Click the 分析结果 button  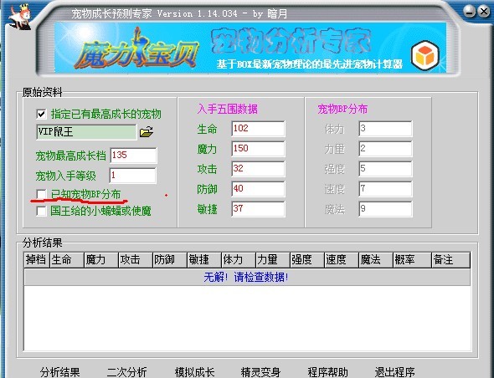[x=59, y=372]
